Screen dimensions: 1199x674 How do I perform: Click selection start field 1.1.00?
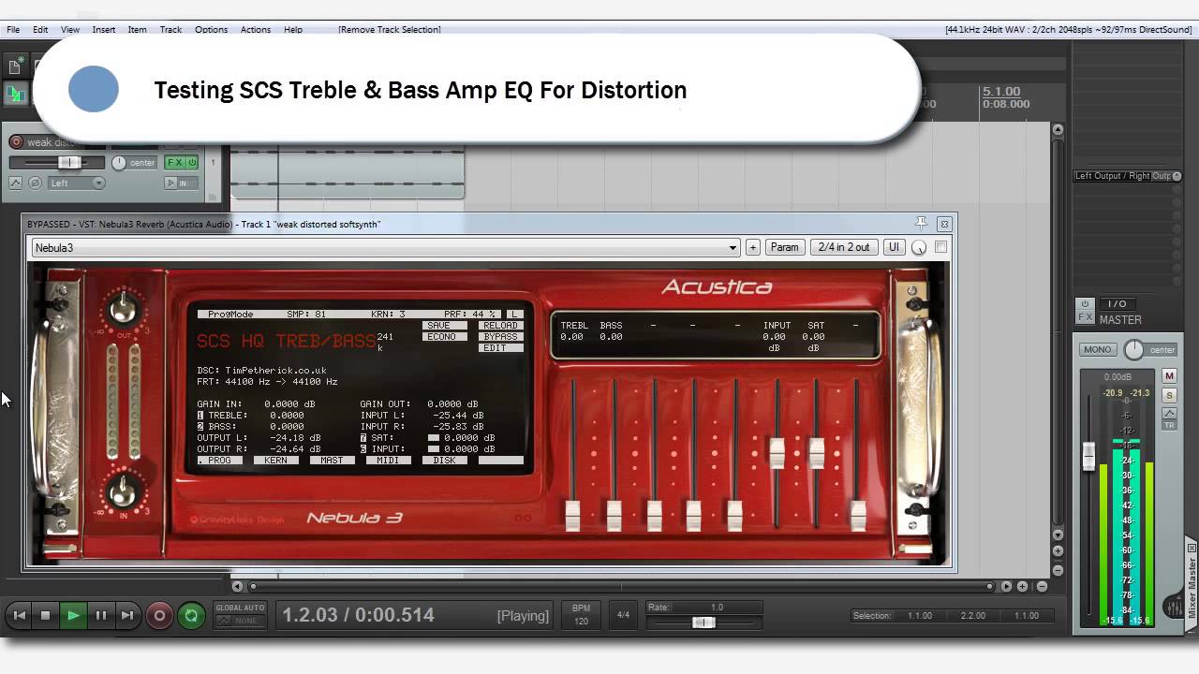coord(920,616)
